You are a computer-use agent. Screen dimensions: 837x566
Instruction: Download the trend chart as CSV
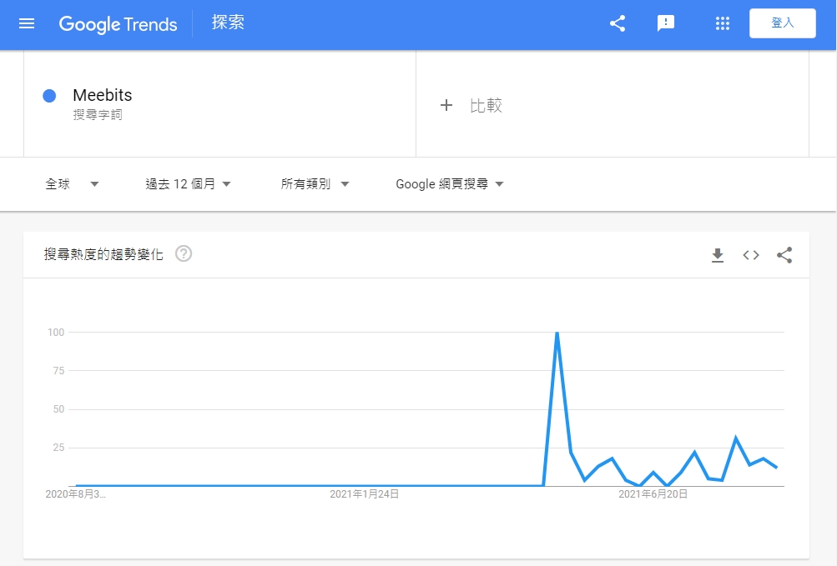click(718, 255)
